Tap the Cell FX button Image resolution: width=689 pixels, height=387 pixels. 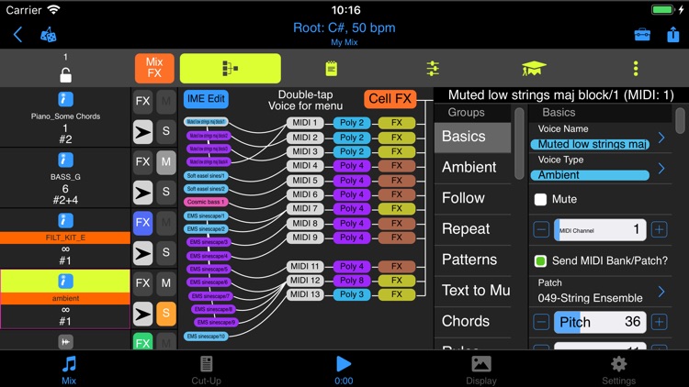pyautogui.click(x=390, y=99)
